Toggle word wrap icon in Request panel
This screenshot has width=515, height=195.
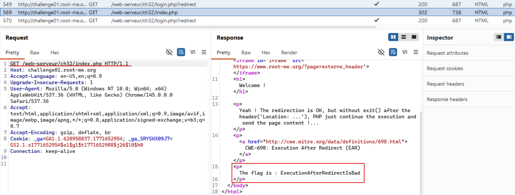click(x=181, y=52)
